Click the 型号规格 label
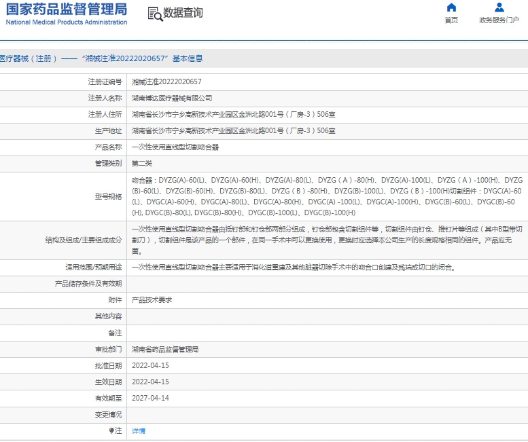 click(x=108, y=196)
